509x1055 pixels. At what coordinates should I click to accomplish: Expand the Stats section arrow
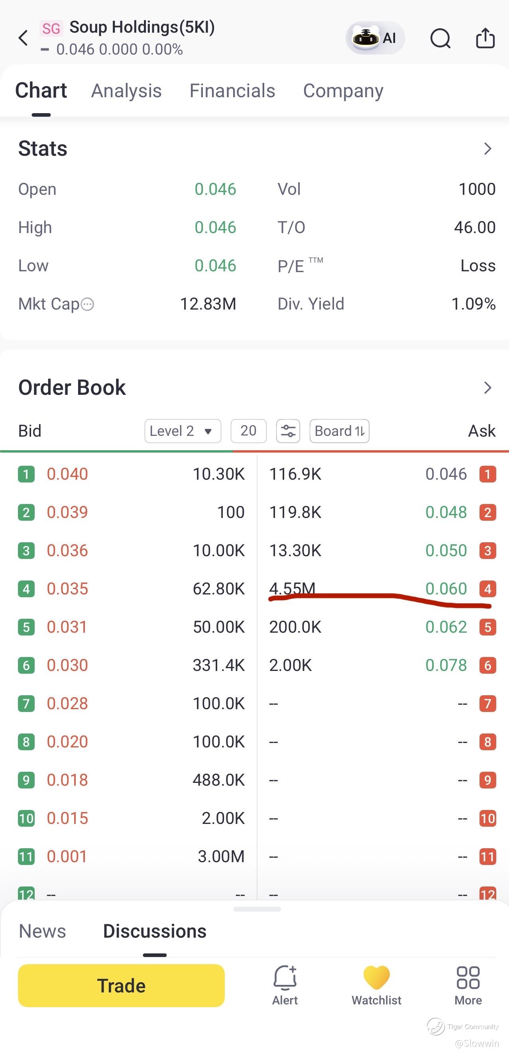487,149
